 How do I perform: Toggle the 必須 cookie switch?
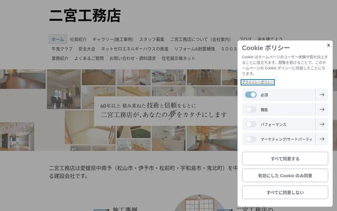[x=251, y=95]
